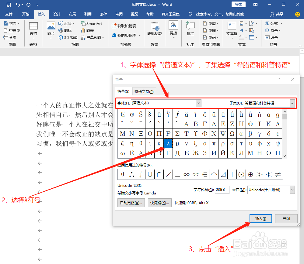
Task: Click the Undo arrow icon
Action: [18, 5]
